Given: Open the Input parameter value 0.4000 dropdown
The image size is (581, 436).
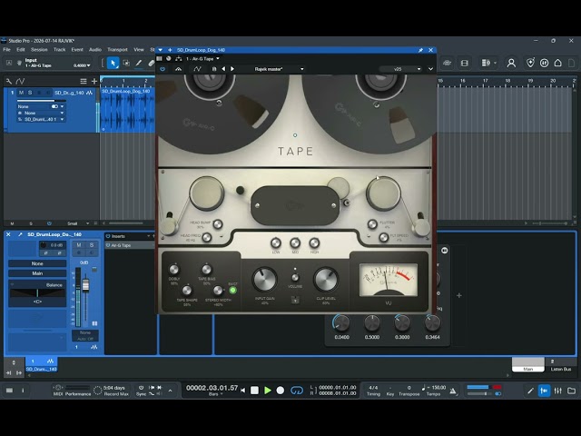Looking at the screenshot, I should click(x=82, y=65).
